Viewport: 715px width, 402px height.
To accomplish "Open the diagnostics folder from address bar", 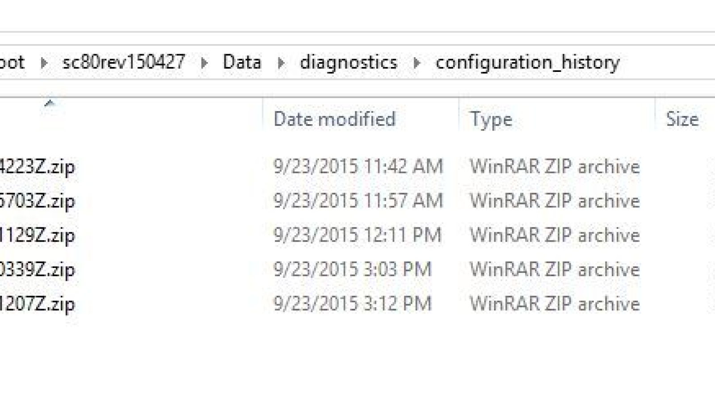I will click(350, 63).
